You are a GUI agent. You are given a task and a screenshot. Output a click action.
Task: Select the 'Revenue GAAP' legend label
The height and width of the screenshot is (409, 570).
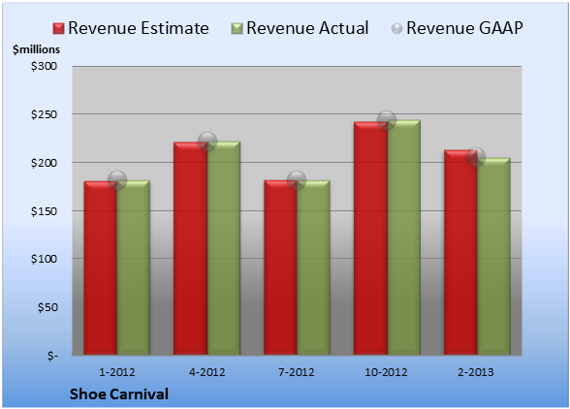(x=464, y=28)
